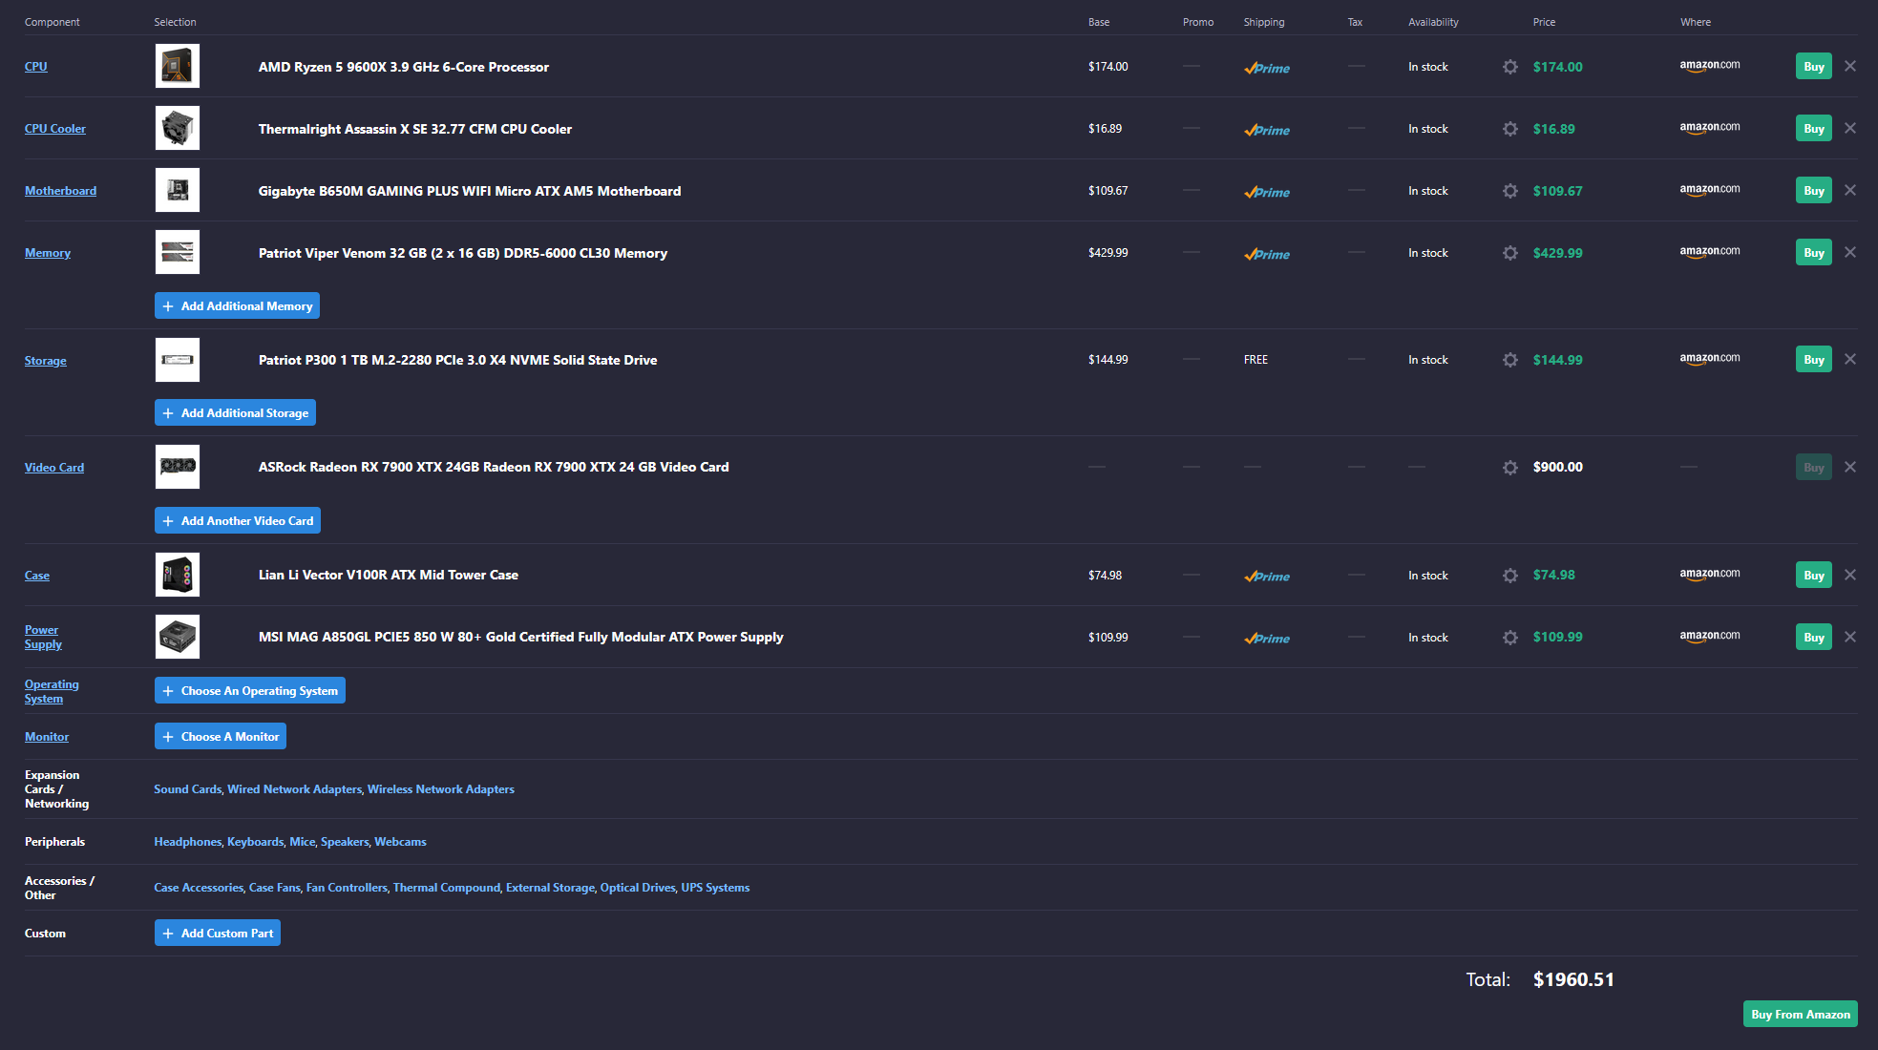This screenshot has width=1878, height=1050.
Task: Open price settings gear for the Motherboard row
Action: pos(1509,191)
